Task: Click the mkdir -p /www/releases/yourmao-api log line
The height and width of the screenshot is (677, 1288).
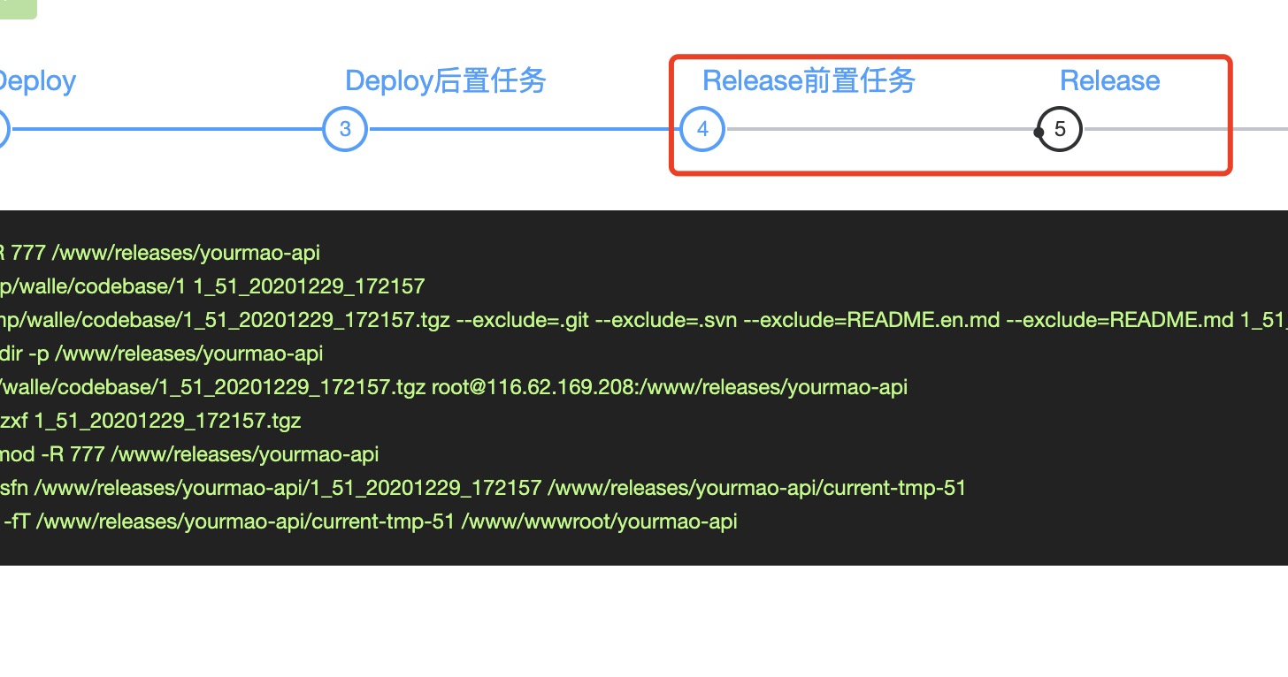Action: point(161,353)
